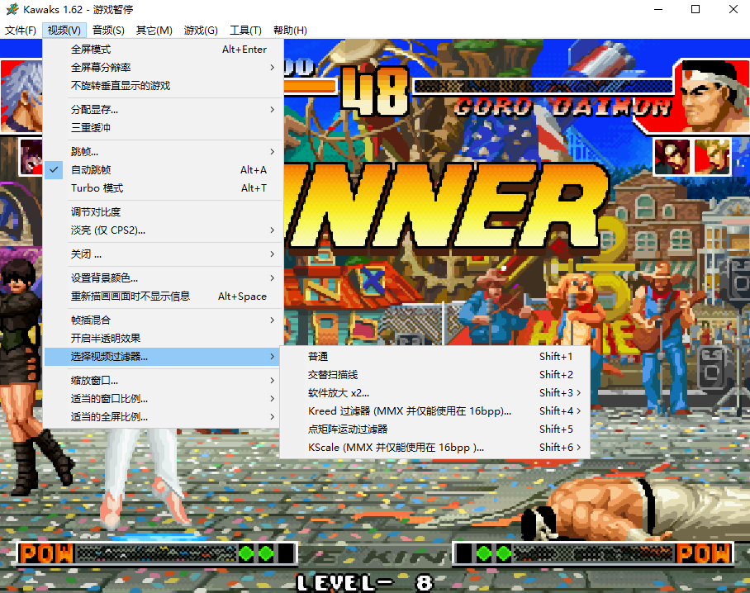Open 调节对比度 contrast adjustment
This screenshot has width=750, height=593.
point(96,212)
